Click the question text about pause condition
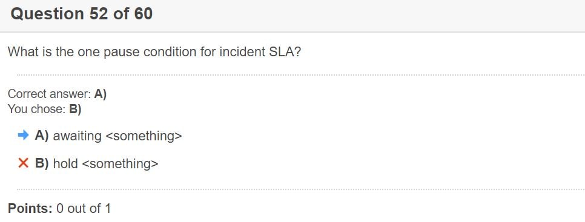585x222 pixels. tap(154, 52)
